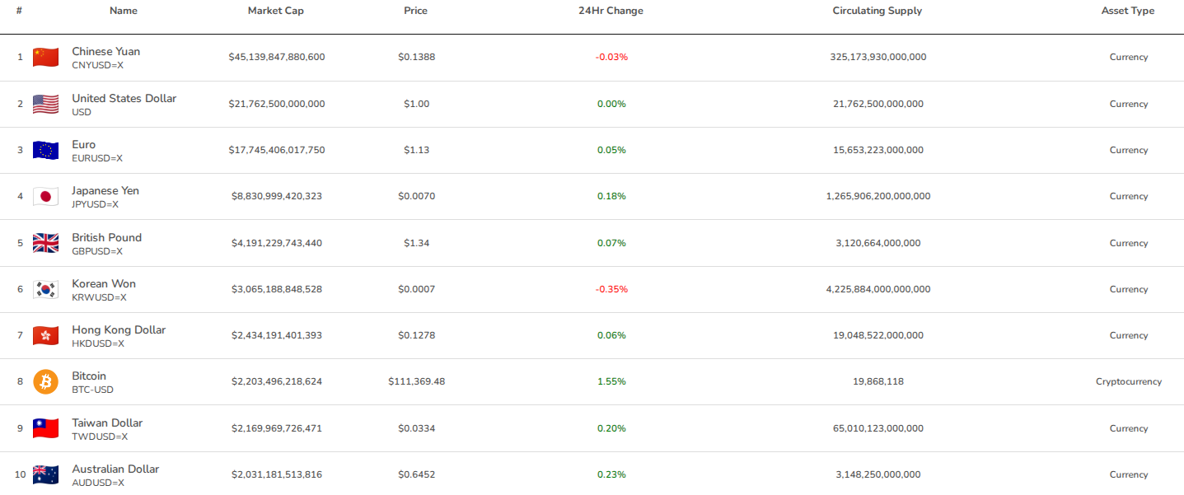The image size is (1184, 495).
Task: Click the Name column header
Action: pyautogui.click(x=124, y=11)
